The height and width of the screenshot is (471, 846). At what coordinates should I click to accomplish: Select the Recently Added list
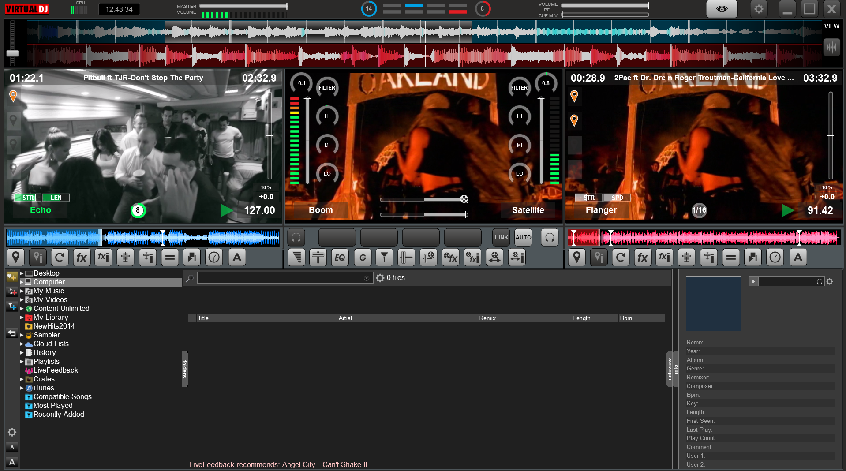point(59,415)
